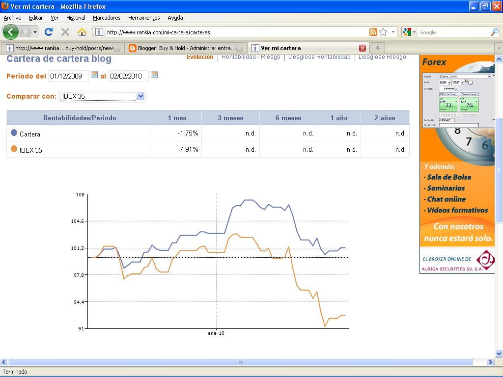This screenshot has height=377, width=503.
Task: Go to the Home page icon
Action: (x=82, y=32)
